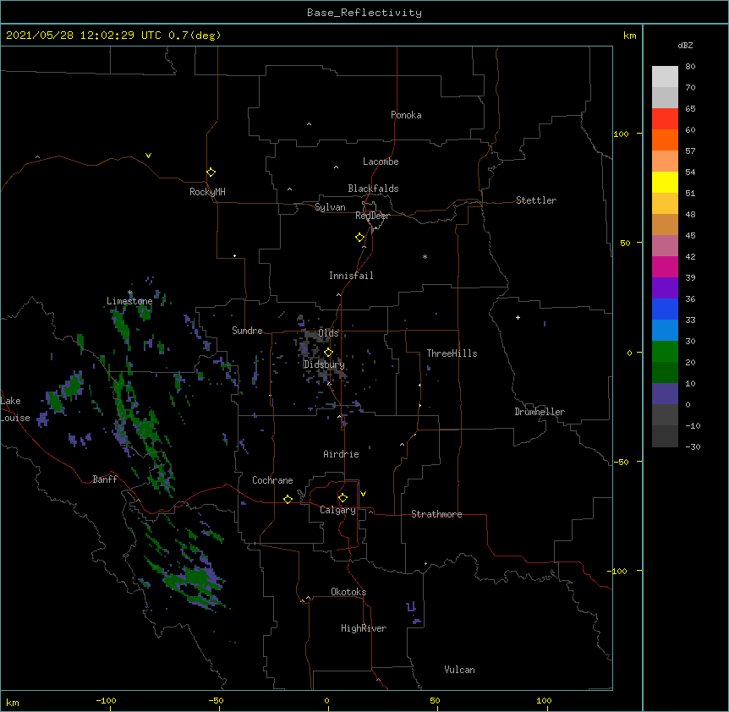This screenshot has width=729, height=712.
Task: Click the Innisfail city label
Action: tap(351, 276)
